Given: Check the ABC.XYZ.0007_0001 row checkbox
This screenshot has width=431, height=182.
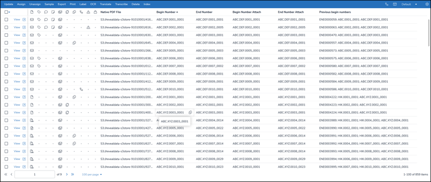Looking at the screenshot, I should 6,143.
